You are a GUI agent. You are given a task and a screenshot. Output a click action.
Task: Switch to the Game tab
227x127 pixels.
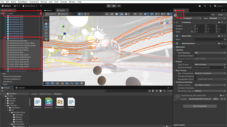pyautogui.click(x=48, y=10)
